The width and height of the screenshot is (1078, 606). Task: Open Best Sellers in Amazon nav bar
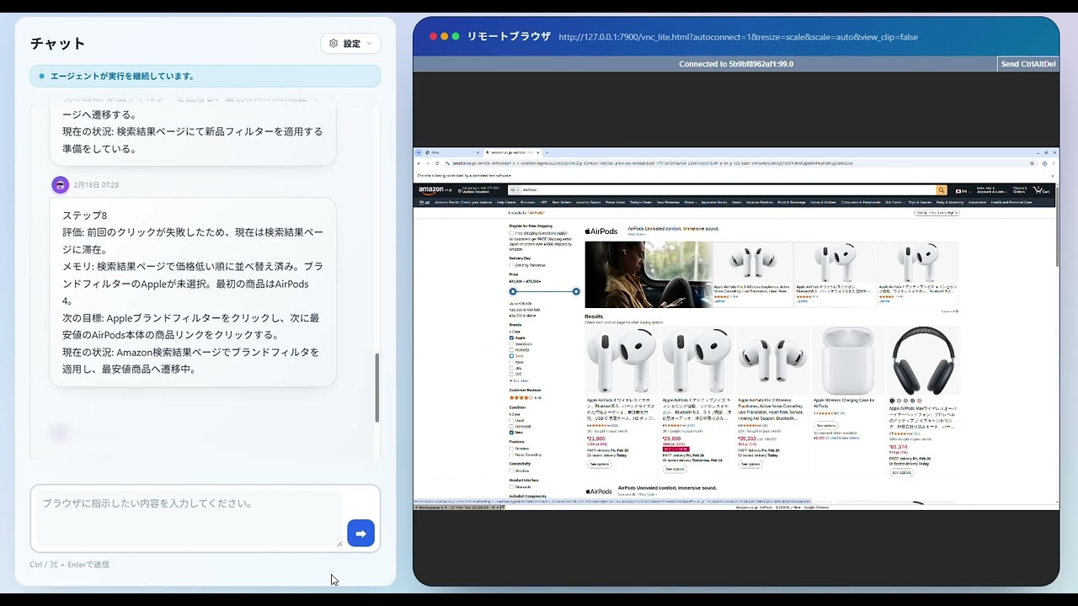tap(561, 202)
